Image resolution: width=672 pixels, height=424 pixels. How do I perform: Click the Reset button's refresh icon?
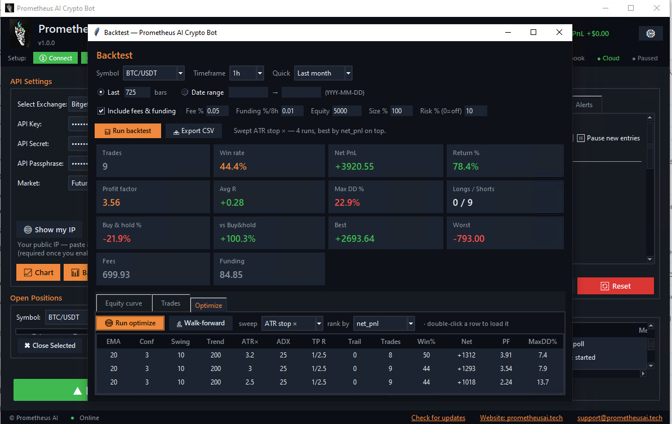[605, 286]
